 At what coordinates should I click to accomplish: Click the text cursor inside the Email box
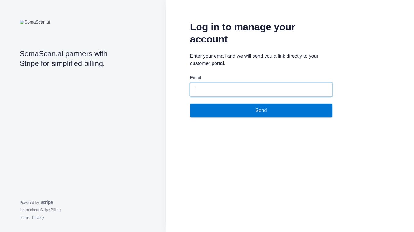tap(195, 90)
